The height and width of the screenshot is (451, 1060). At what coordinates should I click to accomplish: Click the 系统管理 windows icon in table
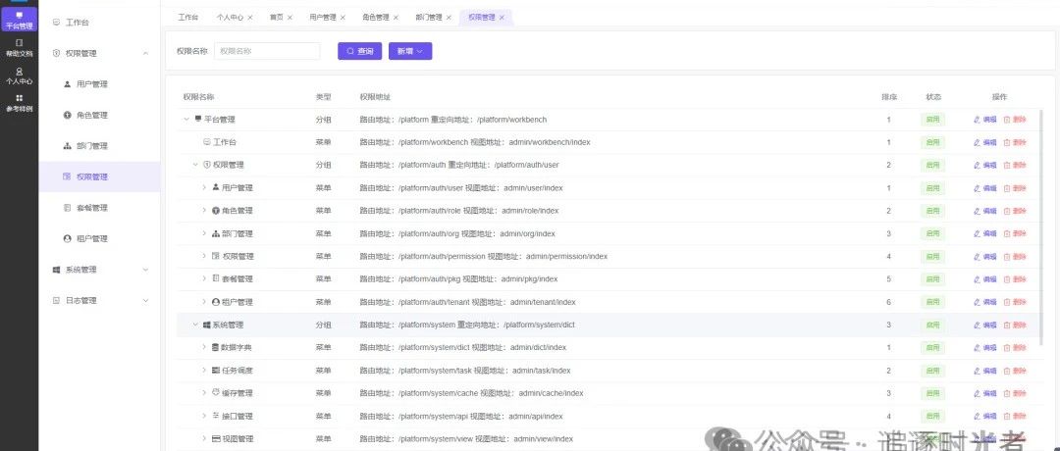[x=206, y=325]
